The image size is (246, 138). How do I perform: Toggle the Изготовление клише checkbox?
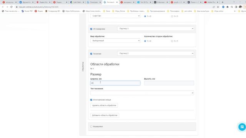point(91,100)
